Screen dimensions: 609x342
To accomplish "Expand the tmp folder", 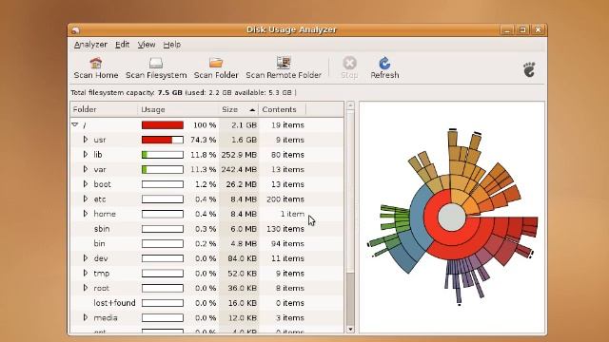I will (86, 273).
